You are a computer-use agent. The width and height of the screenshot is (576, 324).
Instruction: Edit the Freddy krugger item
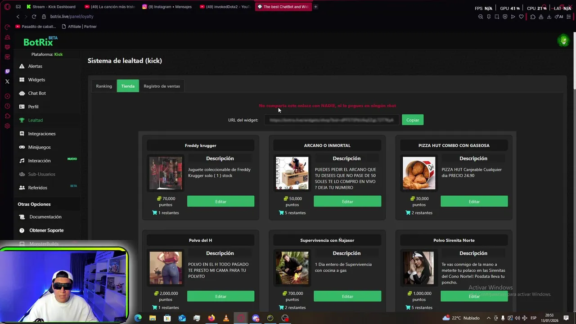click(220, 202)
